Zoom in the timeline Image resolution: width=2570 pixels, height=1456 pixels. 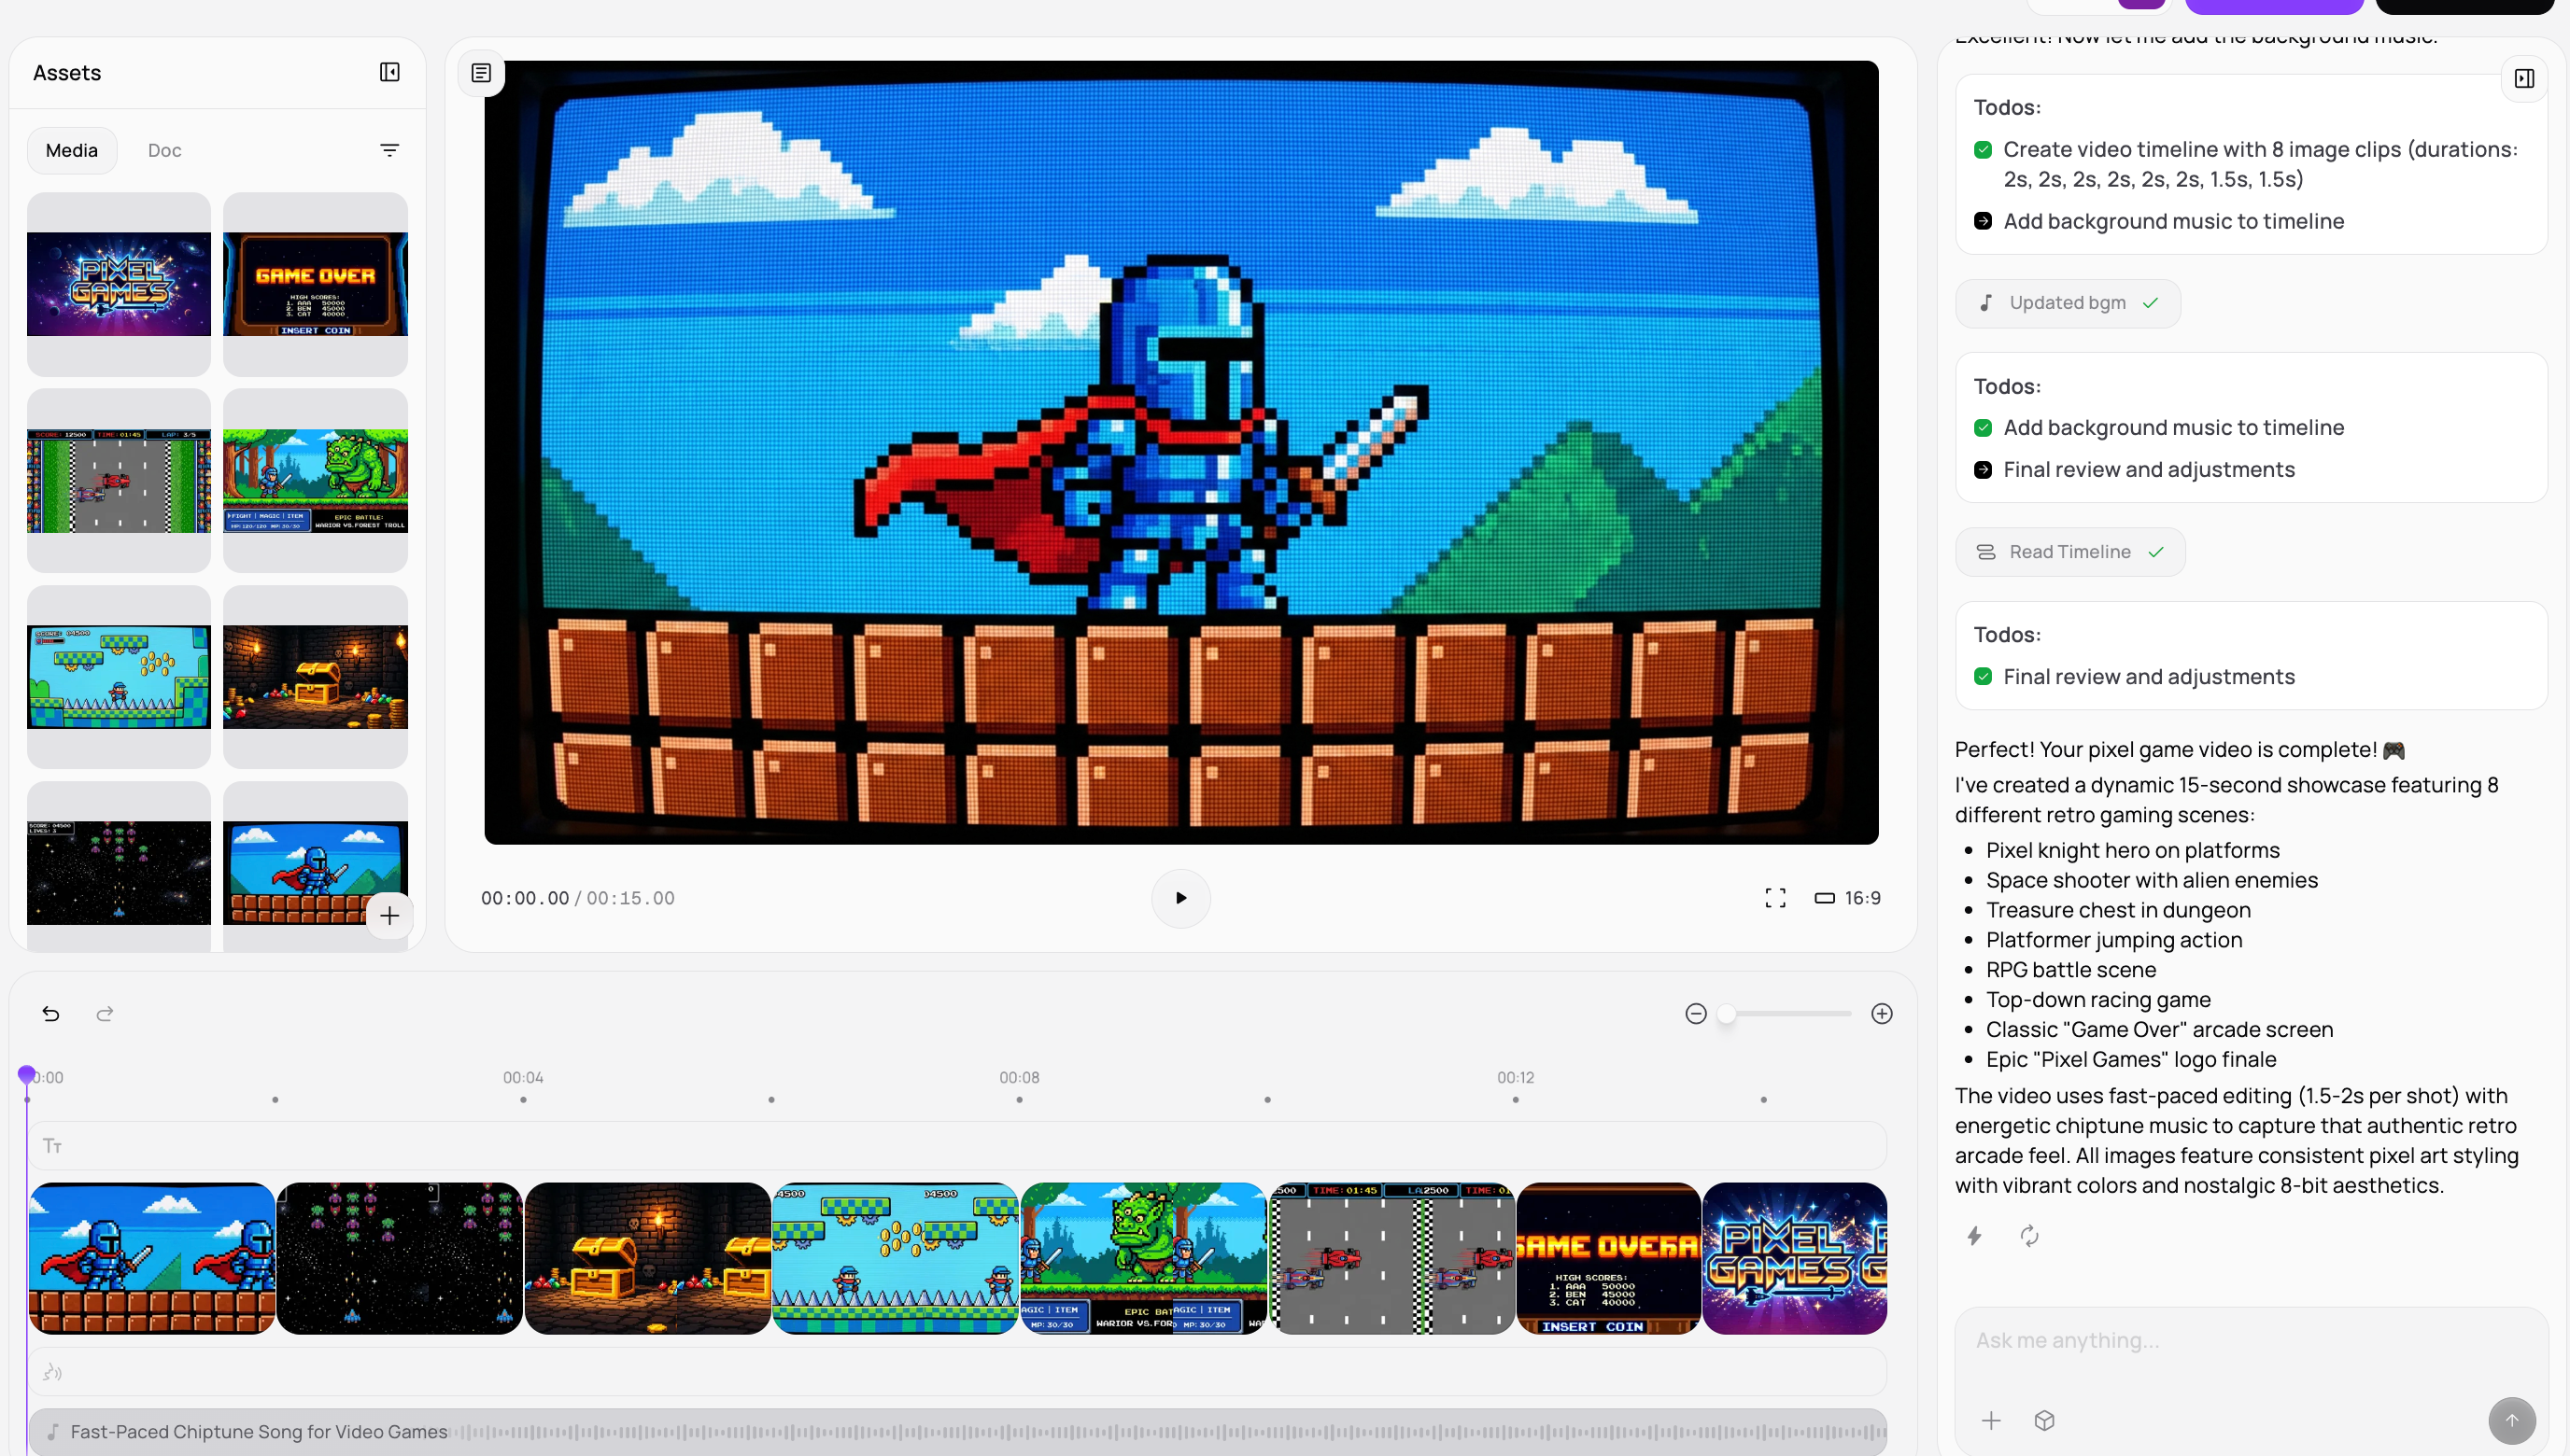pos(1882,1014)
